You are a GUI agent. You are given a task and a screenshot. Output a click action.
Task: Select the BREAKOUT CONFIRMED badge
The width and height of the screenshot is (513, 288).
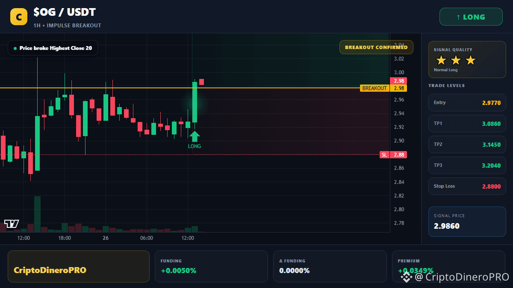click(x=376, y=47)
